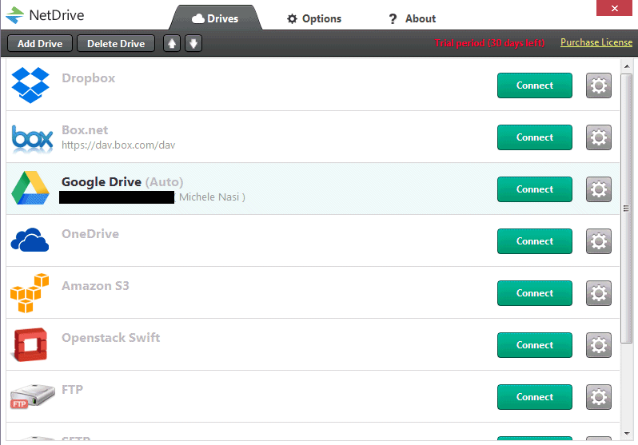Connect the OneDrive drive
Image resolution: width=638 pixels, height=445 pixels.
pyautogui.click(x=535, y=241)
